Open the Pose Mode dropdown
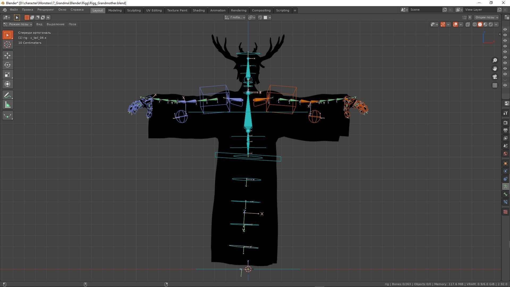The image size is (510, 287). (18, 24)
